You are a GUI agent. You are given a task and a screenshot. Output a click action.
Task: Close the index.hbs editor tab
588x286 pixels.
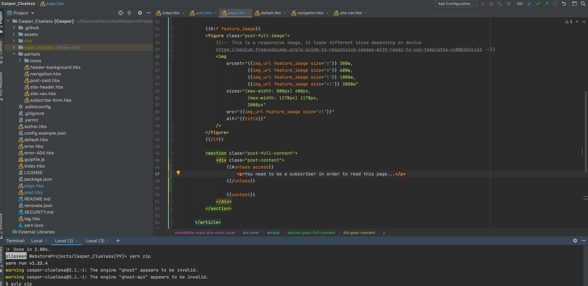click(183, 13)
